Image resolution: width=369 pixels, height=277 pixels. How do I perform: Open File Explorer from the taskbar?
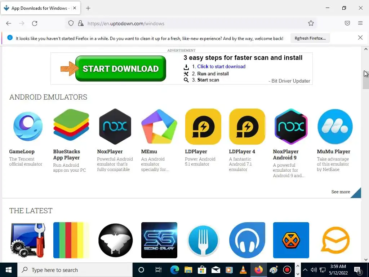point(188,270)
